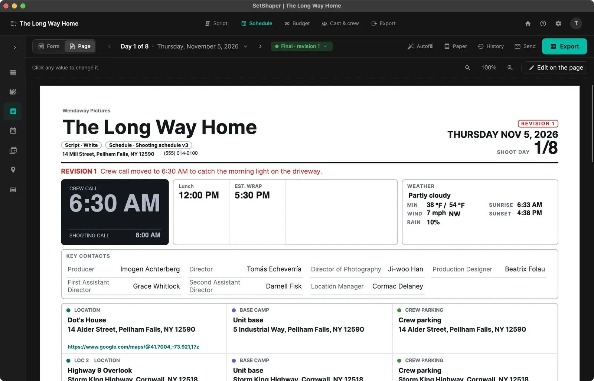Screen dimensions: 594x381
Task: Click the 6:30 AM crew call value
Action: tap(114, 203)
